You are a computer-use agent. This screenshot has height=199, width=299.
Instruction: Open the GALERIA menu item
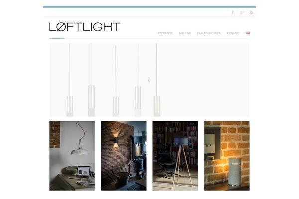pyautogui.click(x=185, y=33)
